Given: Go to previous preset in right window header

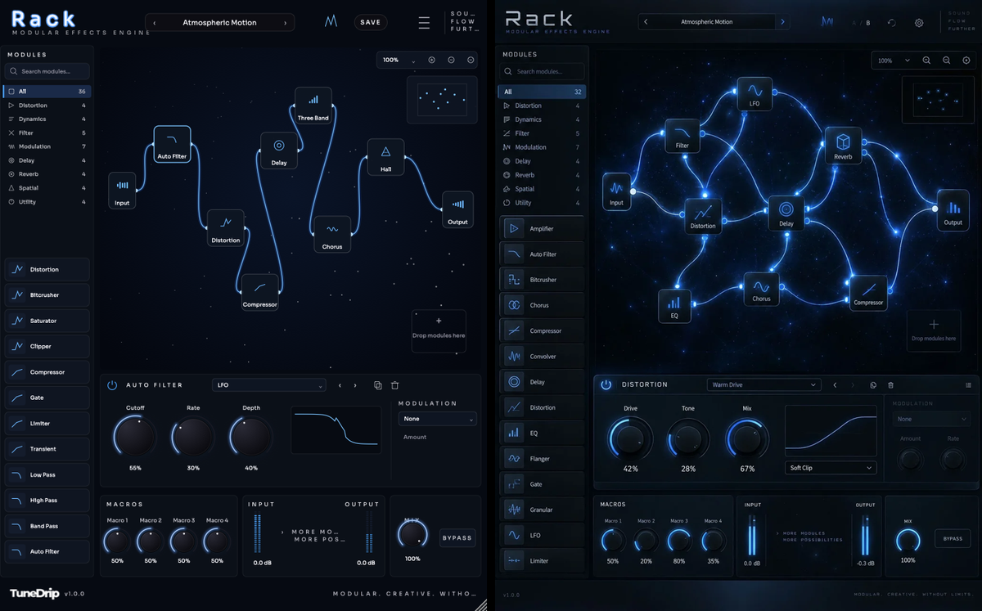Looking at the screenshot, I should click(646, 22).
